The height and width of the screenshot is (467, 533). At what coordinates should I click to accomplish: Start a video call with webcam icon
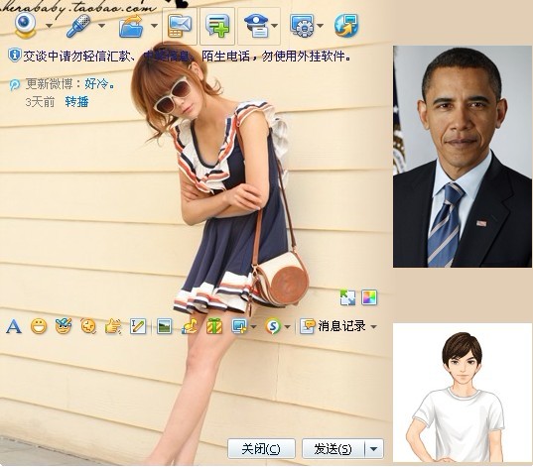(25, 26)
